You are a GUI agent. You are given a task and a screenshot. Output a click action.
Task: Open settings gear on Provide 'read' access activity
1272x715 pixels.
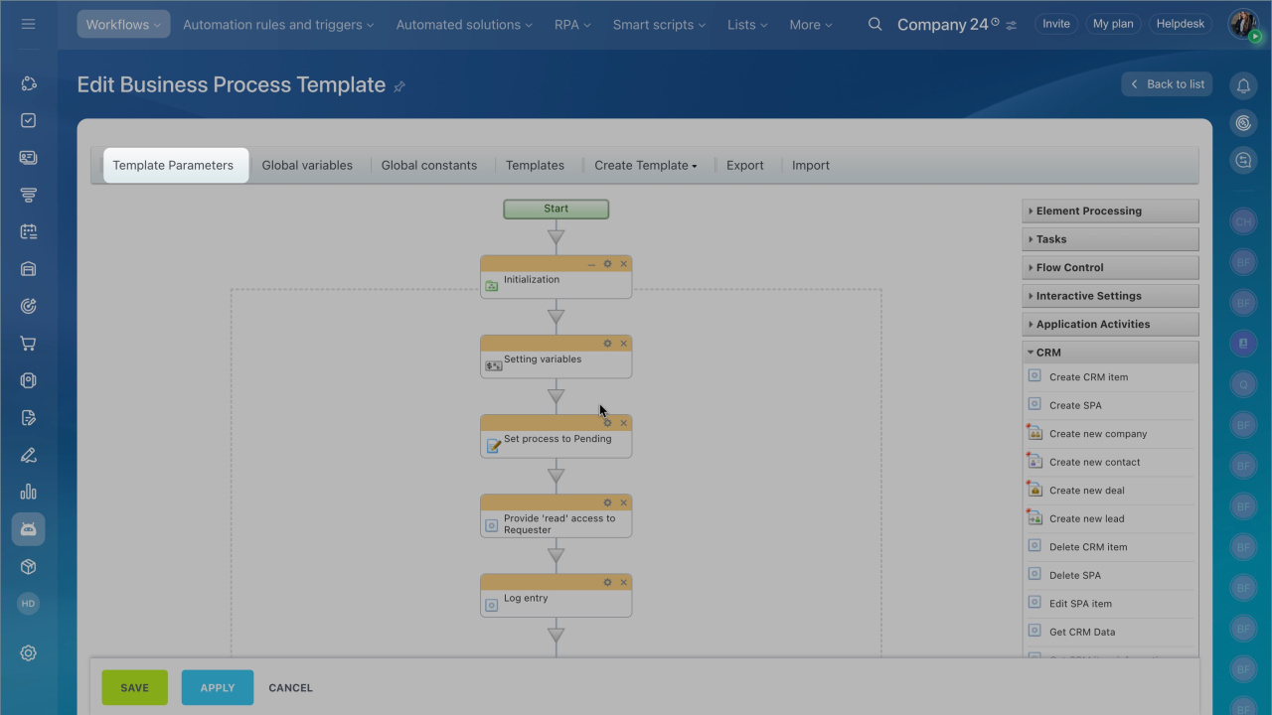pos(608,502)
